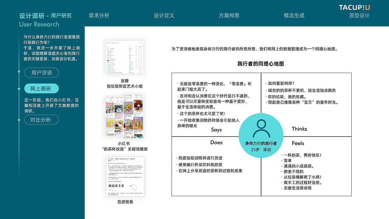Click the Feels quadrant label
389x219 pixels.
click(298, 143)
